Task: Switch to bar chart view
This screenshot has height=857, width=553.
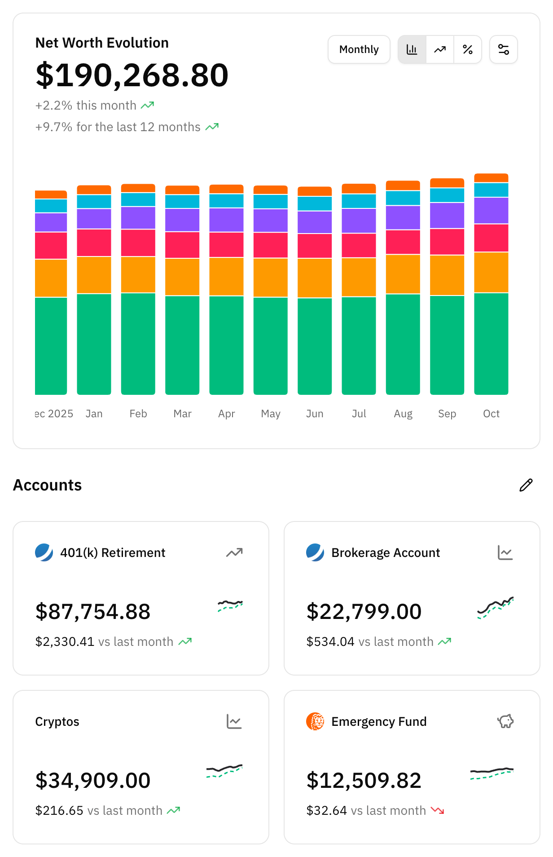Action: point(412,49)
